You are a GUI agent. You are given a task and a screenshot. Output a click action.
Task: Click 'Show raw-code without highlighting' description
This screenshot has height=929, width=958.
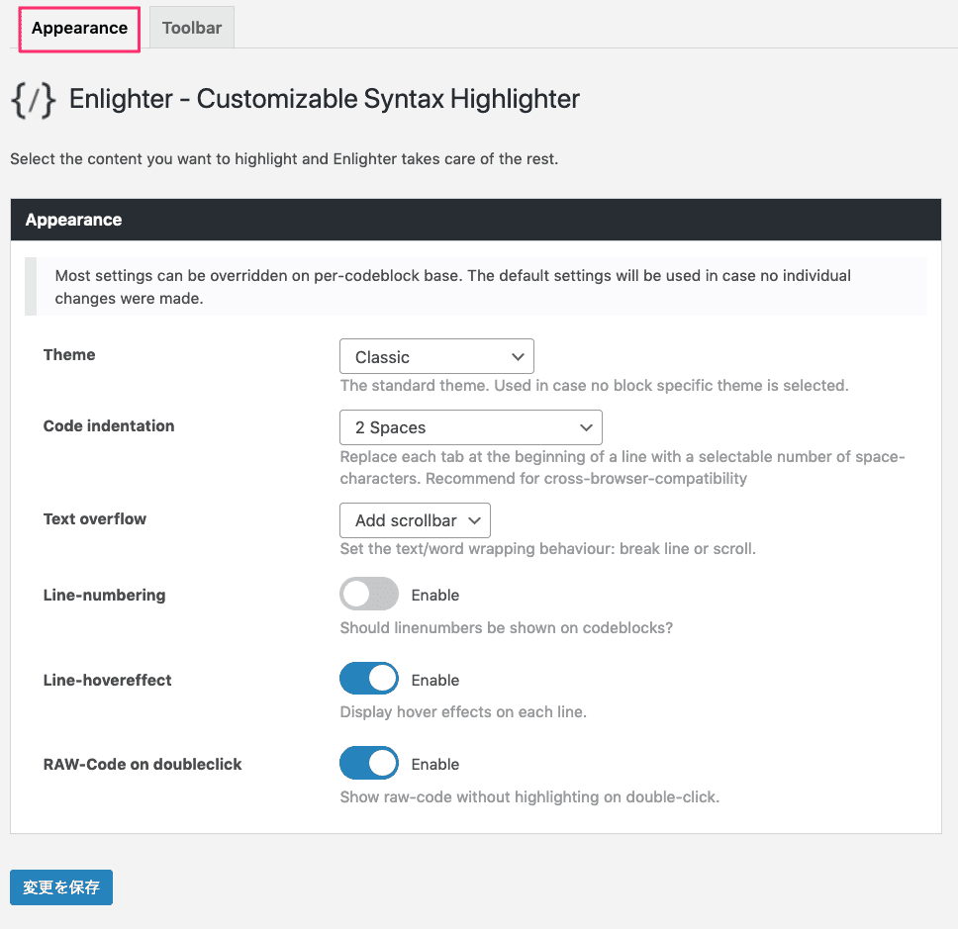coord(529,797)
